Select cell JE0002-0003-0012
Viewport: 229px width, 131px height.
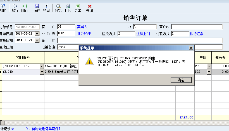(x=21, y=66)
